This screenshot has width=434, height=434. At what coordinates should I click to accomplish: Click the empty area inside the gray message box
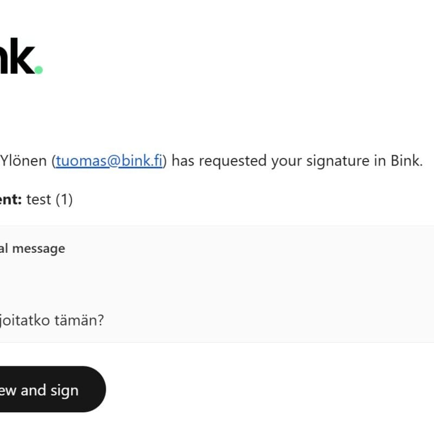(x=244, y=282)
